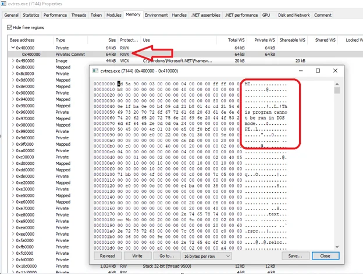Click the 0xfa0000 Private row
Viewport: 363px width, 274px height.
(48, 240)
